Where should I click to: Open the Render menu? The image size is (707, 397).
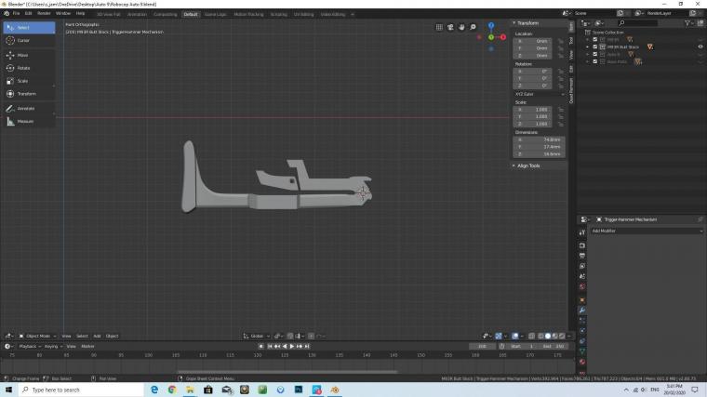point(44,14)
